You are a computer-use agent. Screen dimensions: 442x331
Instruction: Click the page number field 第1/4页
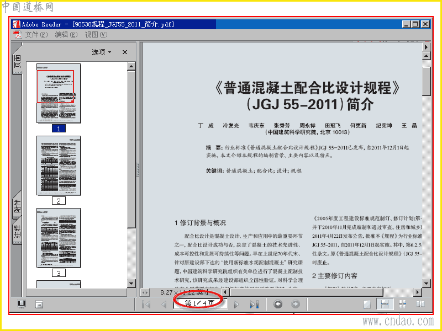(x=200, y=303)
